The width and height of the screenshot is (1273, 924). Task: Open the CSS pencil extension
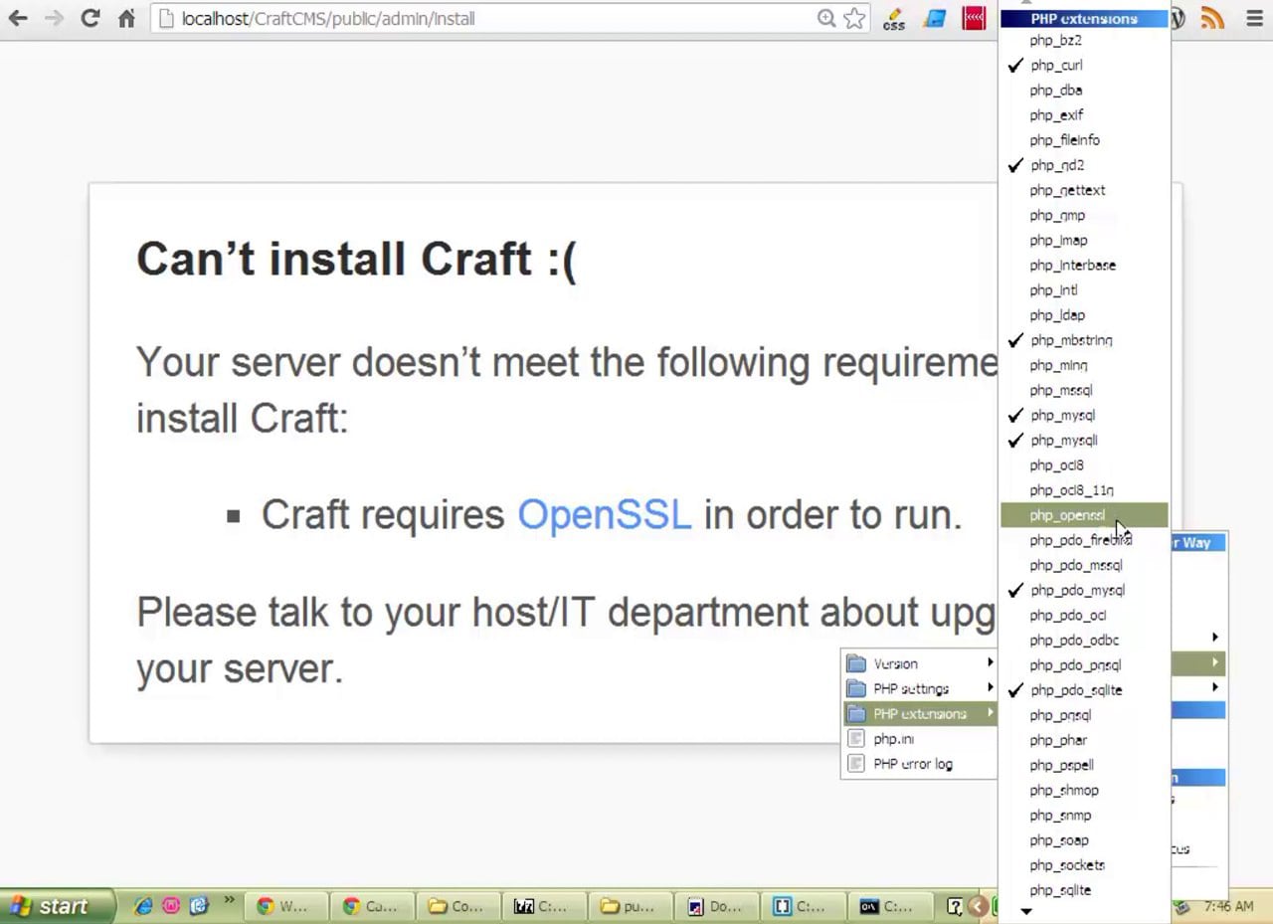[x=893, y=18]
